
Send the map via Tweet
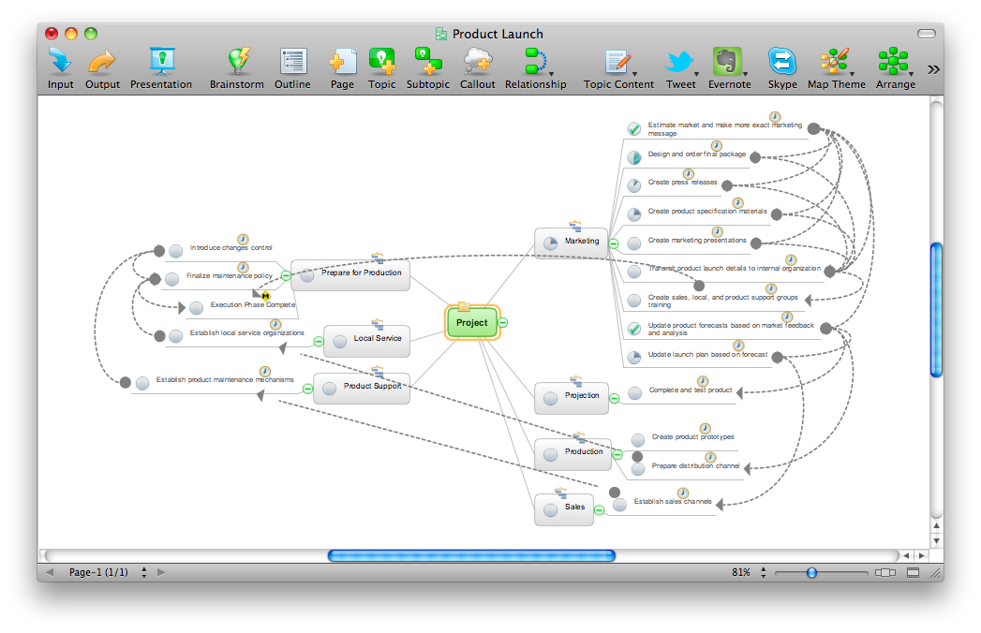pyautogui.click(x=680, y=68)
